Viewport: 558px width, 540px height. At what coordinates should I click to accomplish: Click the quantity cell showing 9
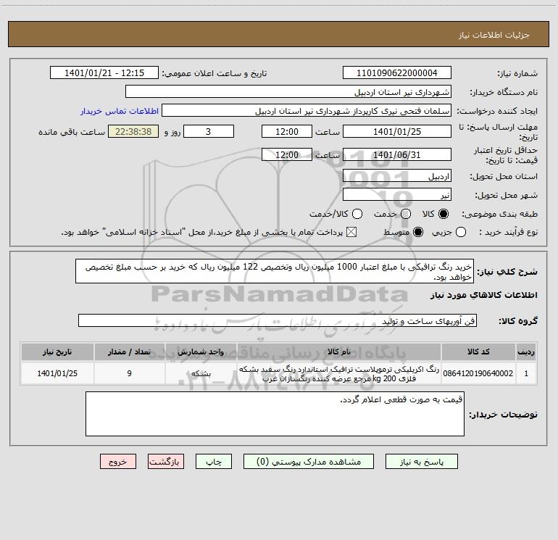click(129, 373)
